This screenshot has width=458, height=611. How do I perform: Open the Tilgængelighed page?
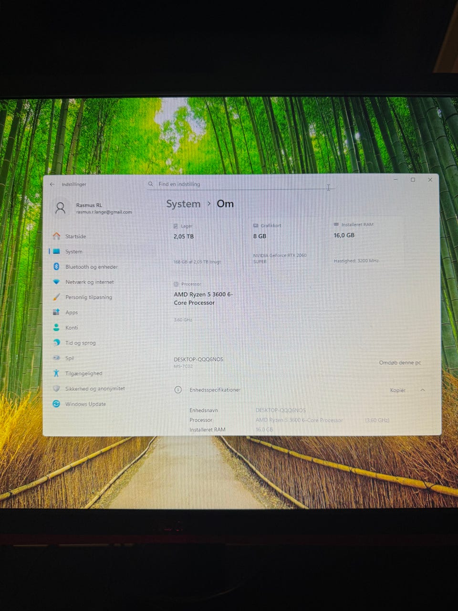83,373
